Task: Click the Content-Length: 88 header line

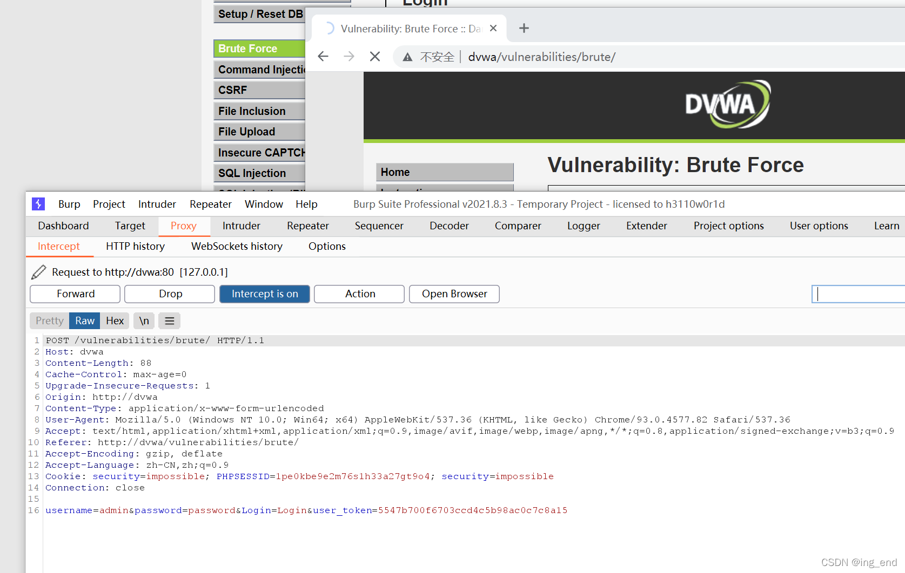Action: pos(98,363)
